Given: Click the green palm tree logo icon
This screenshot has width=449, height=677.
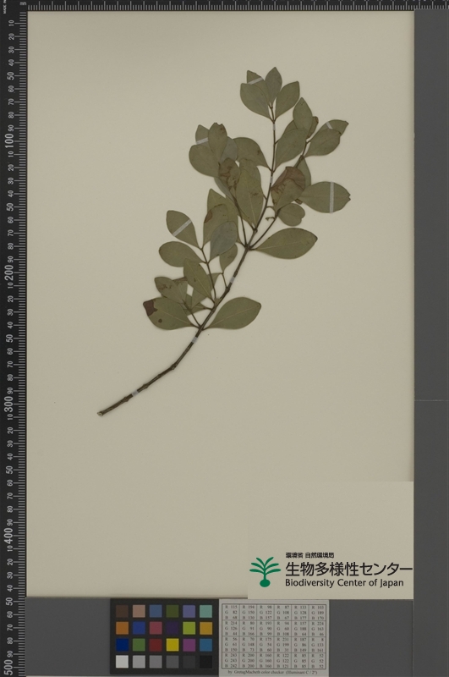Looking at the screenshot, I should coord(265,572).
